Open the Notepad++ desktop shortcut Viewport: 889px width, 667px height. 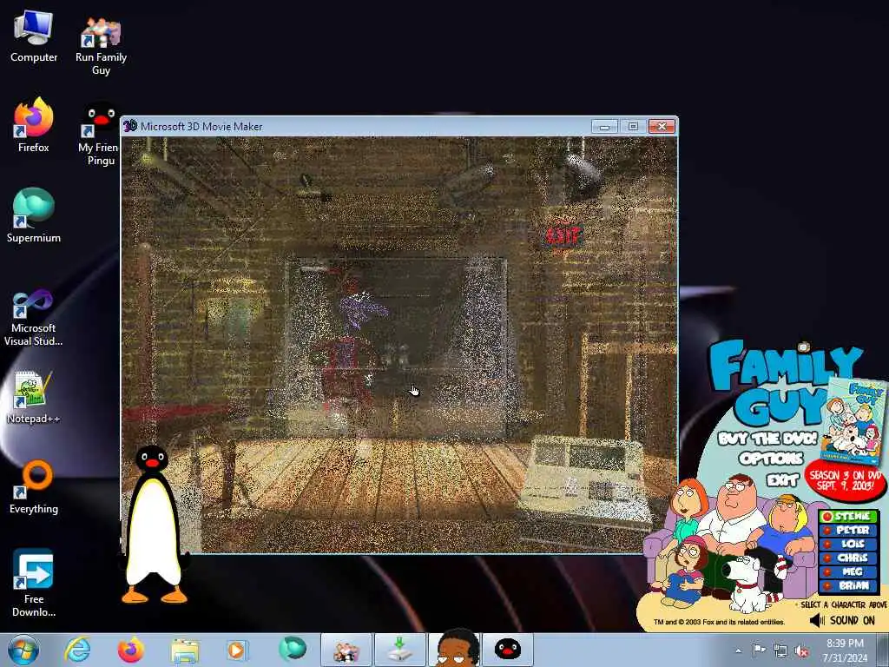click(x=34, y=397)
